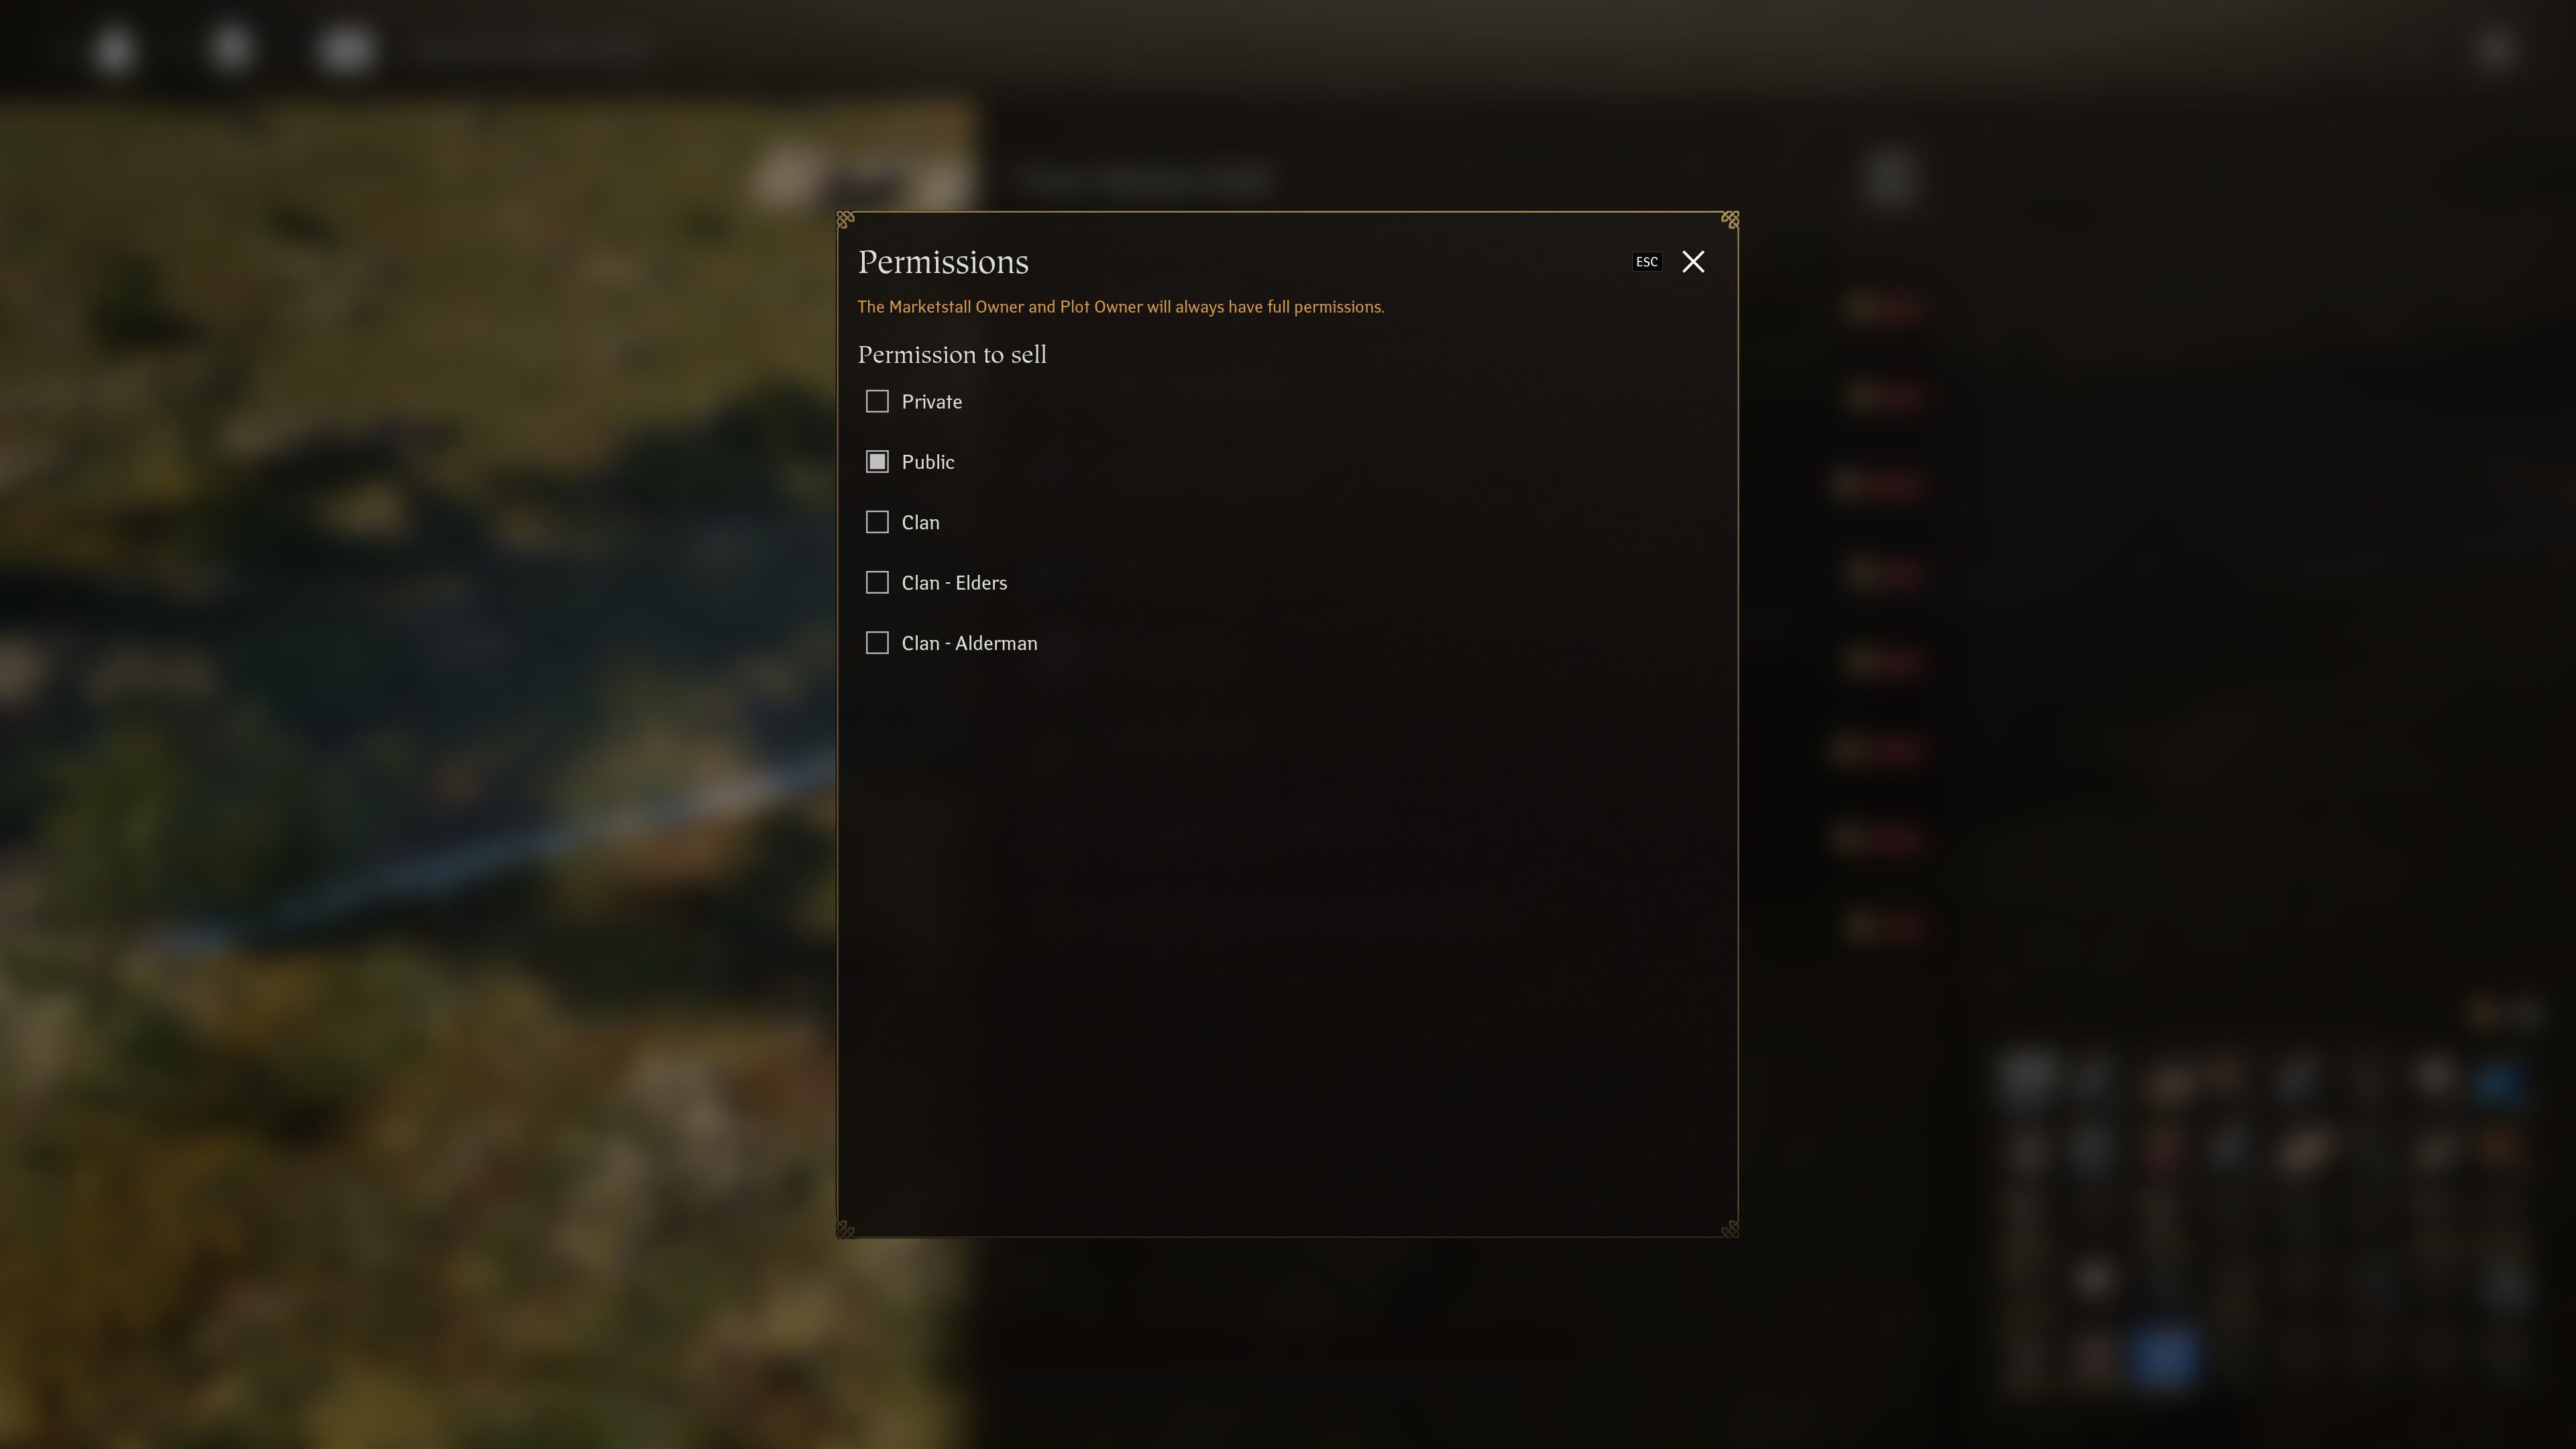Viewport: 2576px width, 1449px height.
Task: Click the "Public" label text
Action: pyautogui.click(x=927, y=462)
